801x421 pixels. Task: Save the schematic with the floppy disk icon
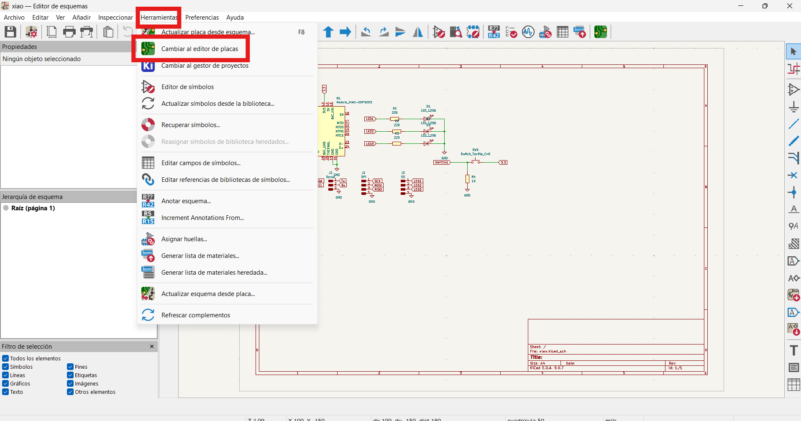click(x=10, y=32)
